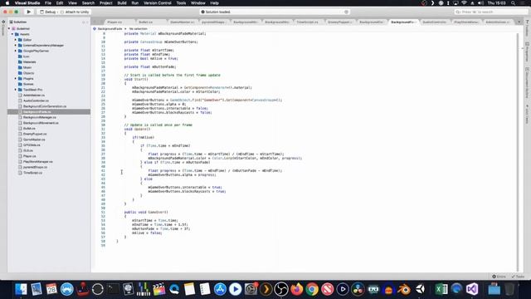Switch to the Bullet.cs tab
Screen dimensions: 531x299
point(146,22)
